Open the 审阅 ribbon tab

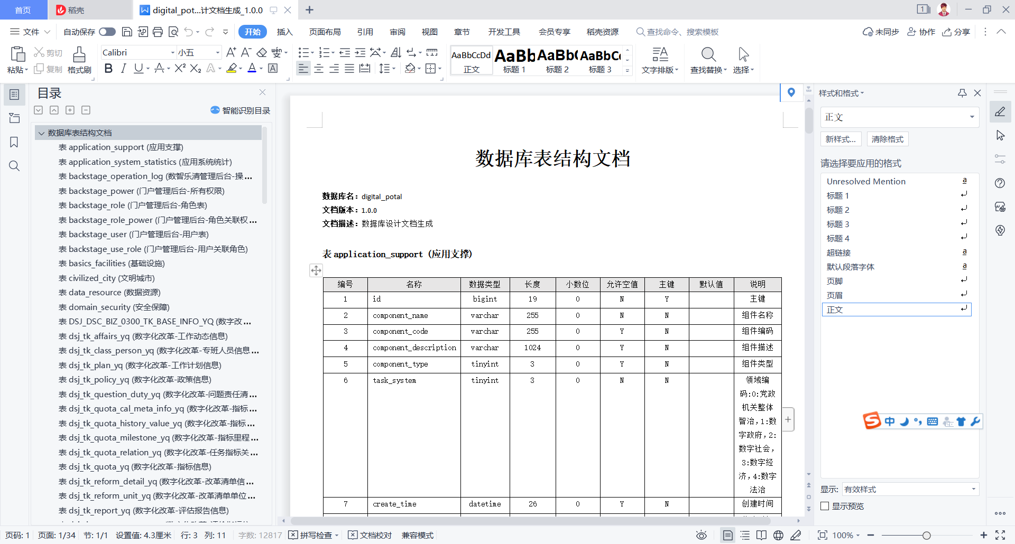click(x=398, y=32)
